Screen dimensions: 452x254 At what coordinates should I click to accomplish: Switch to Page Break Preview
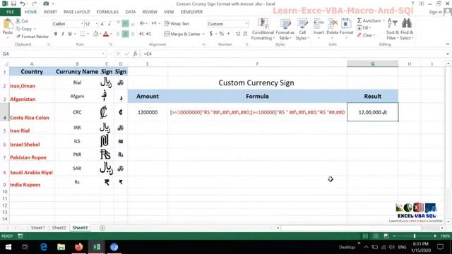click(x=386, y=236)
